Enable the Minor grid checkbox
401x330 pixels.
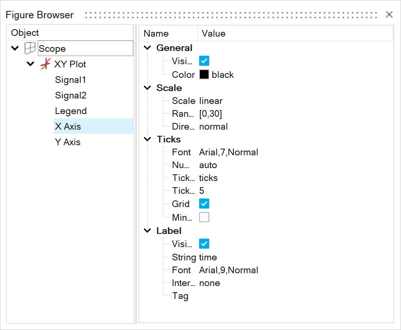pyautogui.click(x=204, y=217)
